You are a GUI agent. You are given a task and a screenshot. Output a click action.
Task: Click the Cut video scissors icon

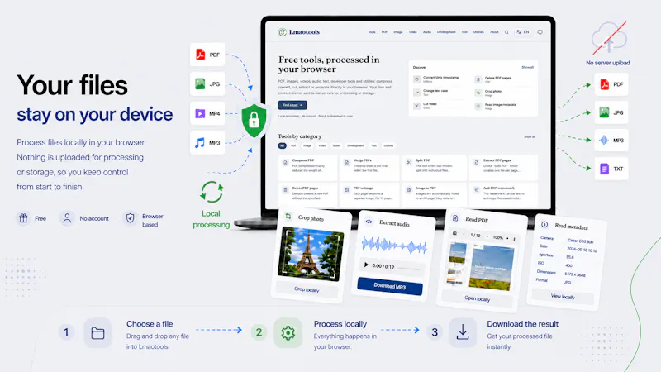(x=416, y=106)
